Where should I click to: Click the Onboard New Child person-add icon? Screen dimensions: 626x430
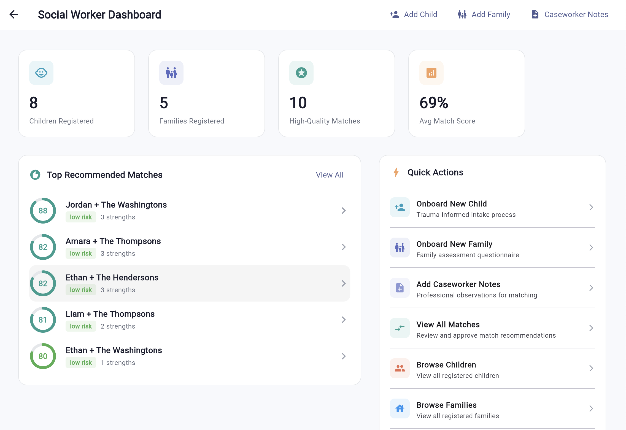[400, 207]
